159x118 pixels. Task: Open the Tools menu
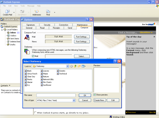23,6
